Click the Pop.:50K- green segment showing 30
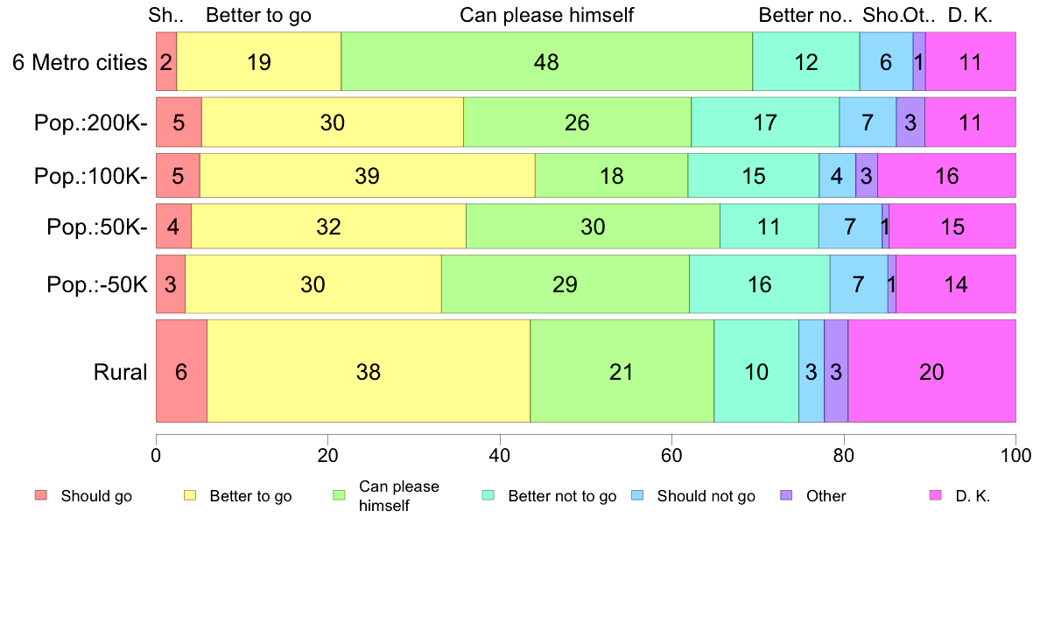1040x644 pixels. pyautogui.click(x=593, y=226)
